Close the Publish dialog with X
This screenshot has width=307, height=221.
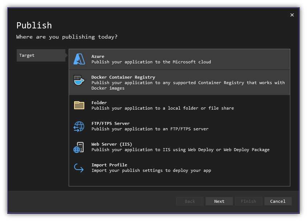[x=292, y=15]
